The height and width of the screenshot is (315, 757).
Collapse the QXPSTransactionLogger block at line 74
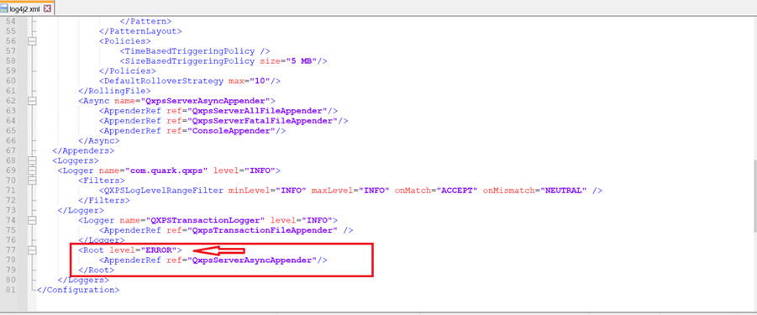tap(32, 220)
